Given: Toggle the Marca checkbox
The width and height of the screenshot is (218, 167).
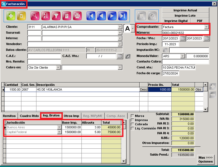Looking at the screenshot, I should point(132,116).
